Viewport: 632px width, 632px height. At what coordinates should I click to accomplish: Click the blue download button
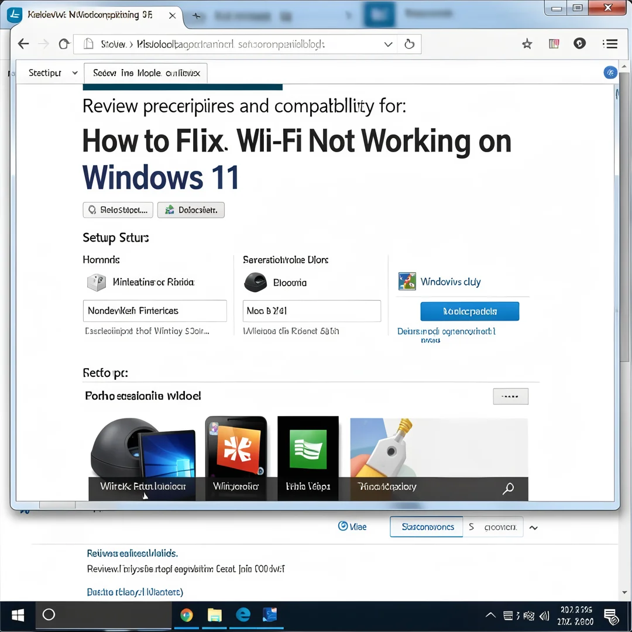[469, 311]
